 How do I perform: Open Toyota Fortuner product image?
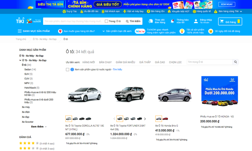pyautogui.click(x=130, y=94)
